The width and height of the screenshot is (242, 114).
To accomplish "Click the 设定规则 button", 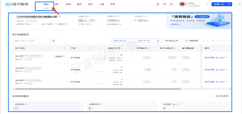I will [x=222, y=96].
